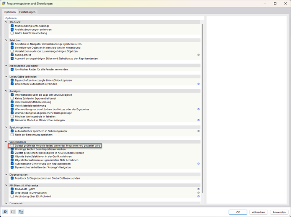Toggle Identisches Raster für alle Fenster verwenden
The height and width of the screenshot is (217, 291).
tap(12, 69)
